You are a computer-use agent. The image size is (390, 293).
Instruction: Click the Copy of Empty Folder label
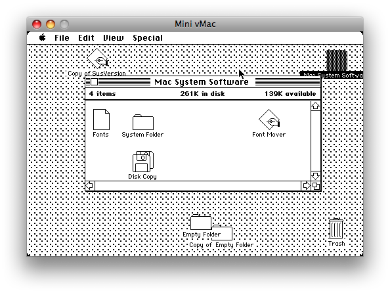point(221,245)
